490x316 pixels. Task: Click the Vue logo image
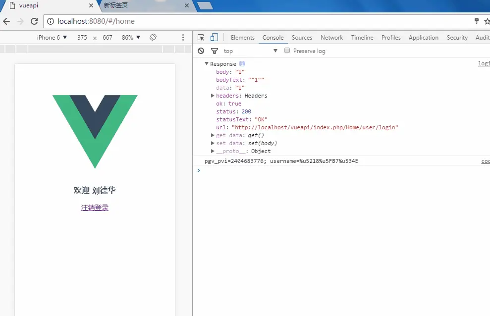coord(95,131)
